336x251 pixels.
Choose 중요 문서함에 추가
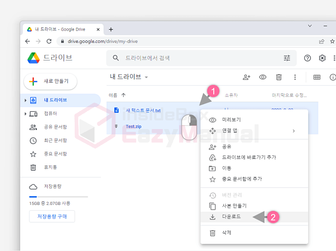point(254,179)
